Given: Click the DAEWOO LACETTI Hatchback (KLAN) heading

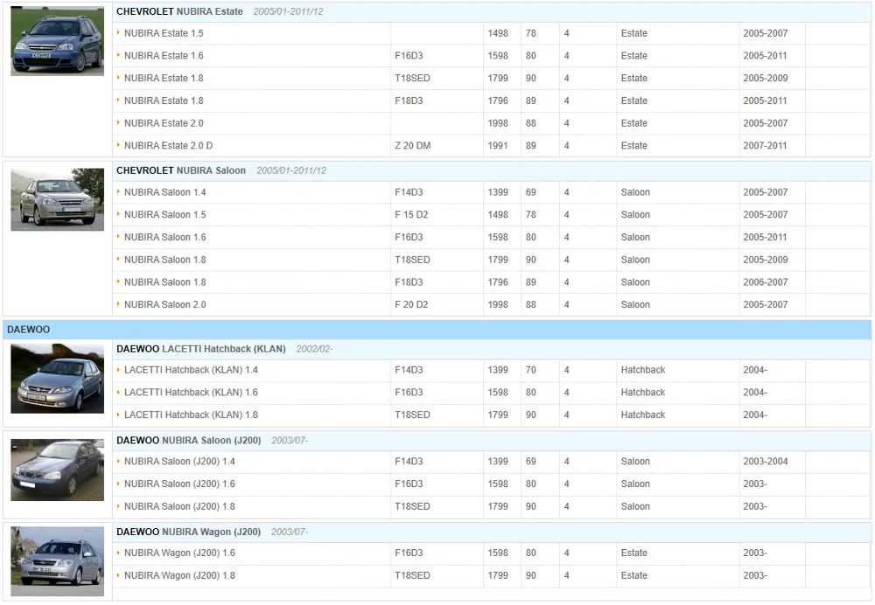Looking at the screenshot, I should pos(200,349).
